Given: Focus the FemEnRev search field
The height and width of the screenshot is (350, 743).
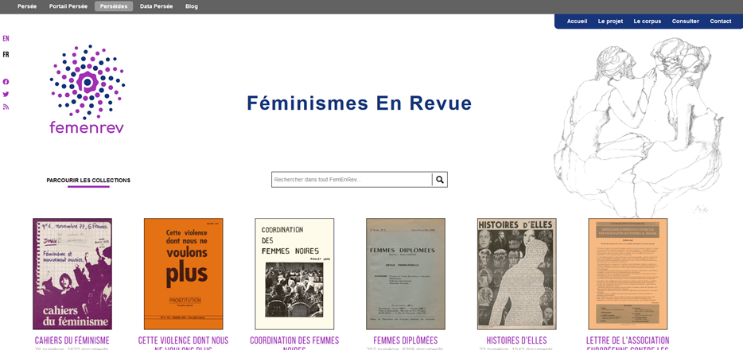Looking at the screenshot, I should (352, 180).
